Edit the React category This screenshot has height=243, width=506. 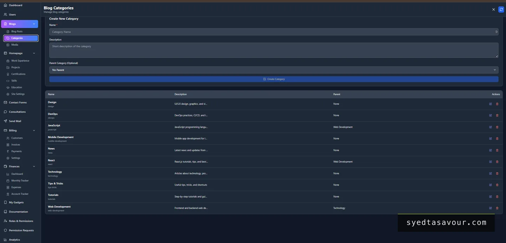[x=491, y=162]
